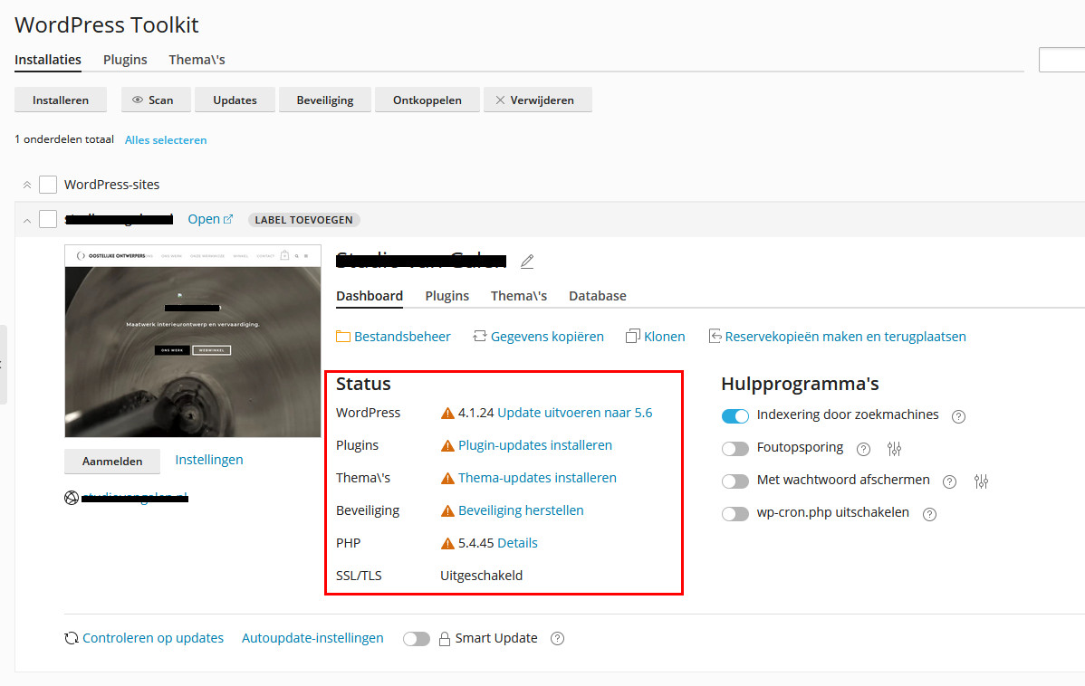Click the lock icon by Smart Update
Screen dimensions: 1085x686
pos(445,638)
